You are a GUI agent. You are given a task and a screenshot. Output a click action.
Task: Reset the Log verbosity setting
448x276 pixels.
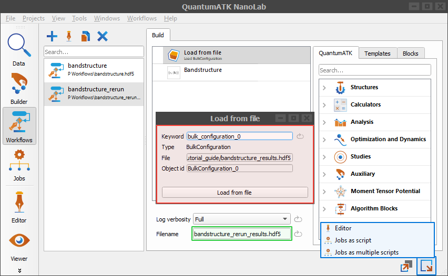point(298,219)
